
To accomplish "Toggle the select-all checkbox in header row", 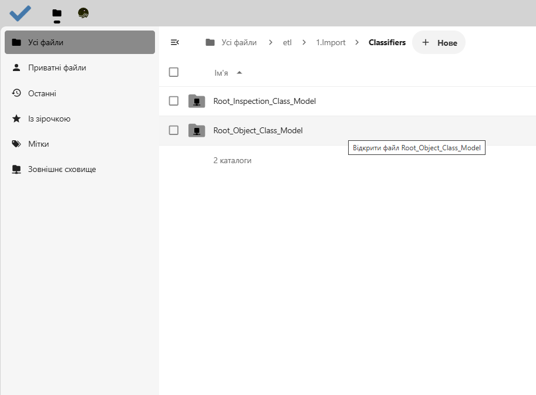I will point(173,72).
